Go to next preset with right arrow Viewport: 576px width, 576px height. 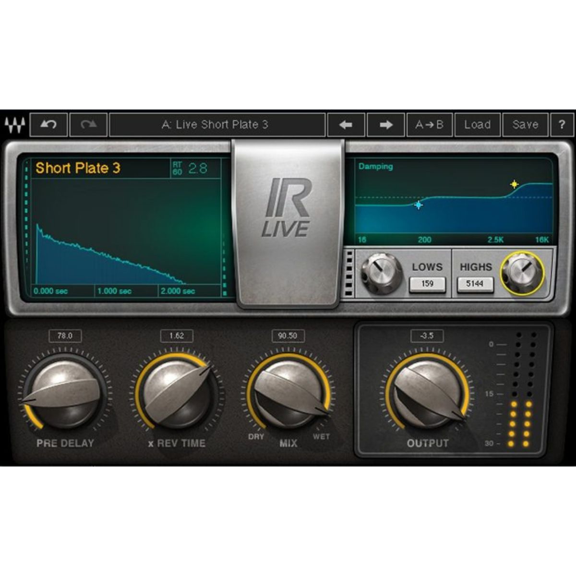click(x=387, y=124)
